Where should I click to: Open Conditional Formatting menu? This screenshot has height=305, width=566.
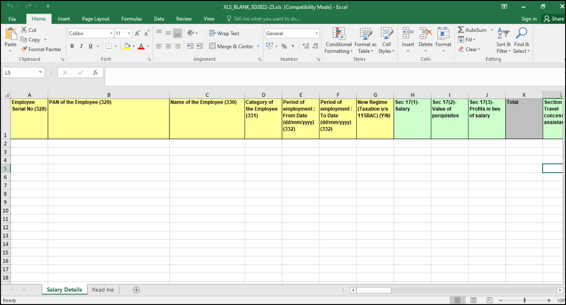point(338,40)
